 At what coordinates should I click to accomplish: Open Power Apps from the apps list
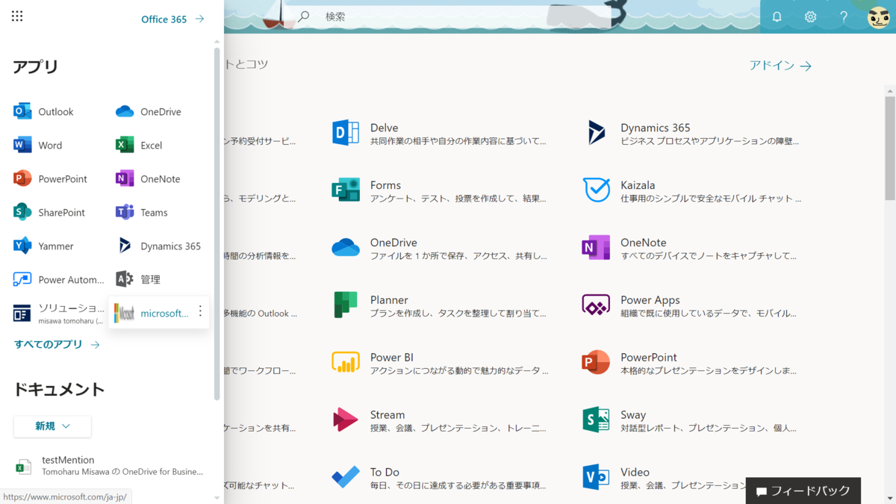691,306
